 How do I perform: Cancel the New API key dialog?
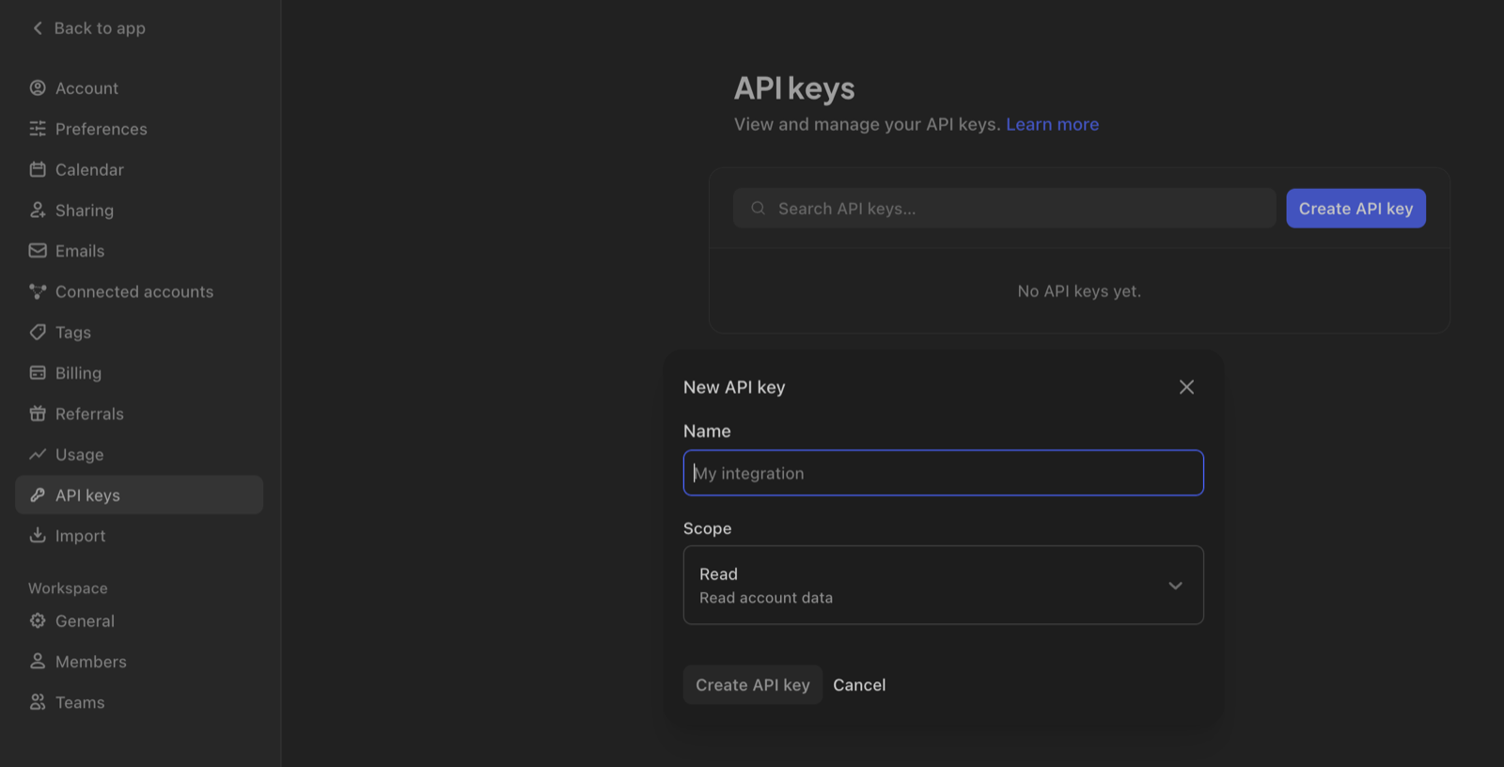[859, 685]
